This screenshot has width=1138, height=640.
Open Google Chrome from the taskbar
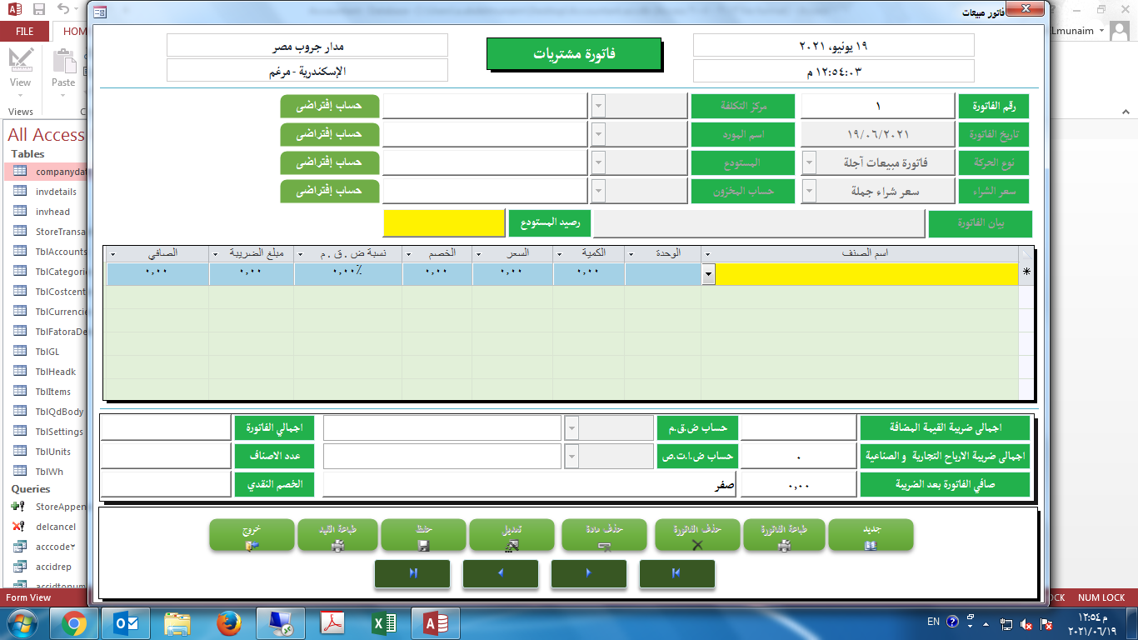[74, 623]
